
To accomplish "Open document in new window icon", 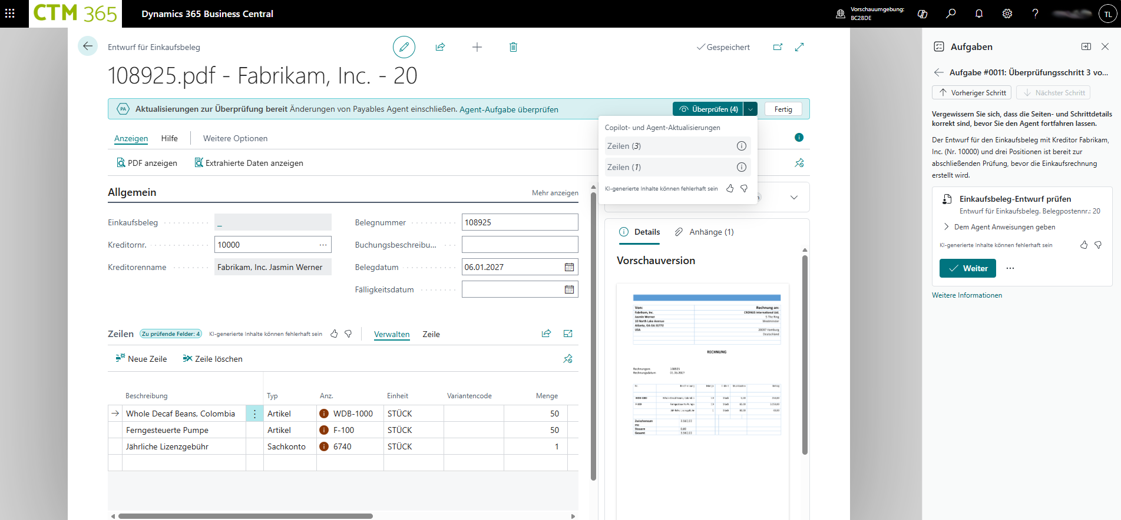I will [778, 47].
